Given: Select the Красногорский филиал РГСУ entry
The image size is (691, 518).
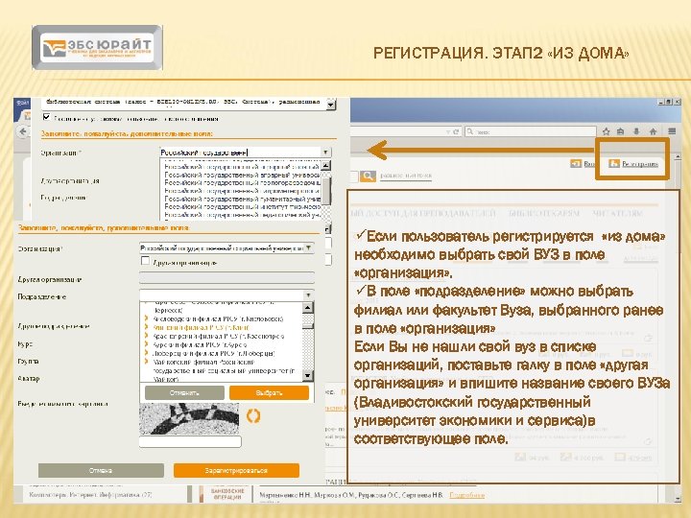Looking at the screenshot, I should point(218,336).
